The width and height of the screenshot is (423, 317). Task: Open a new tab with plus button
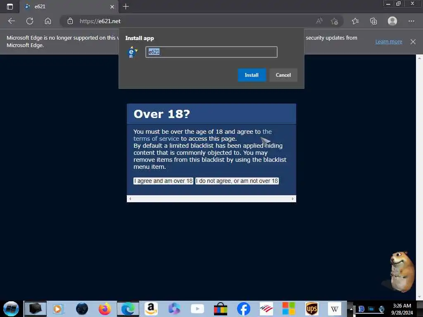[126, 7]
